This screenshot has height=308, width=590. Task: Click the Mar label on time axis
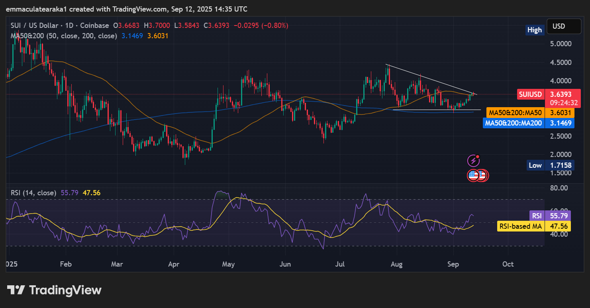[117, 264]
